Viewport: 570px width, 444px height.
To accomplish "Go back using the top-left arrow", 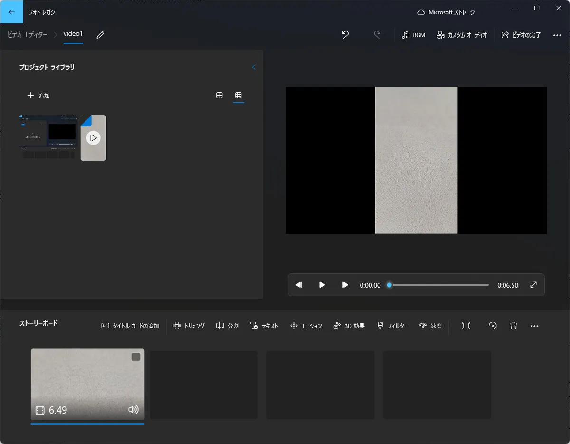I will [x=12, y=12].
